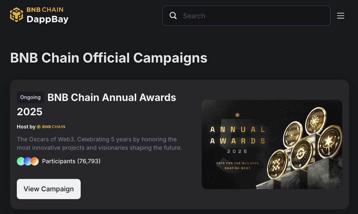The image size is (358, 214).
Task: Click the small BNB logo atop banner
Action: point(237,115)
